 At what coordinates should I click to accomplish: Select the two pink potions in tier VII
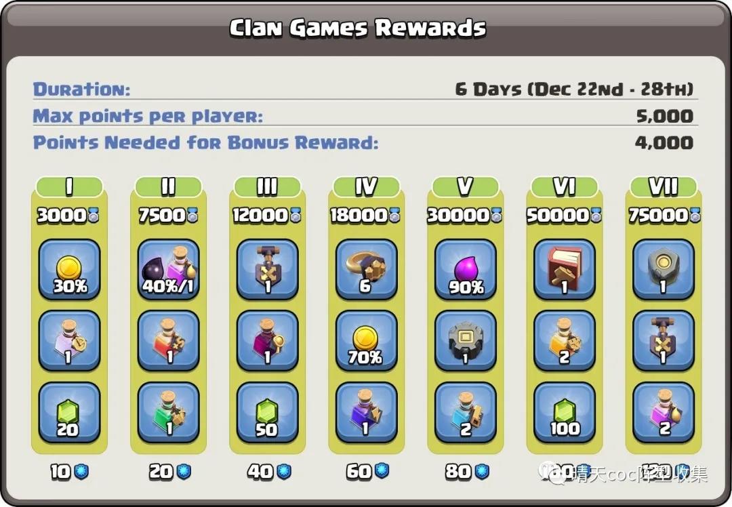[664, 412]
